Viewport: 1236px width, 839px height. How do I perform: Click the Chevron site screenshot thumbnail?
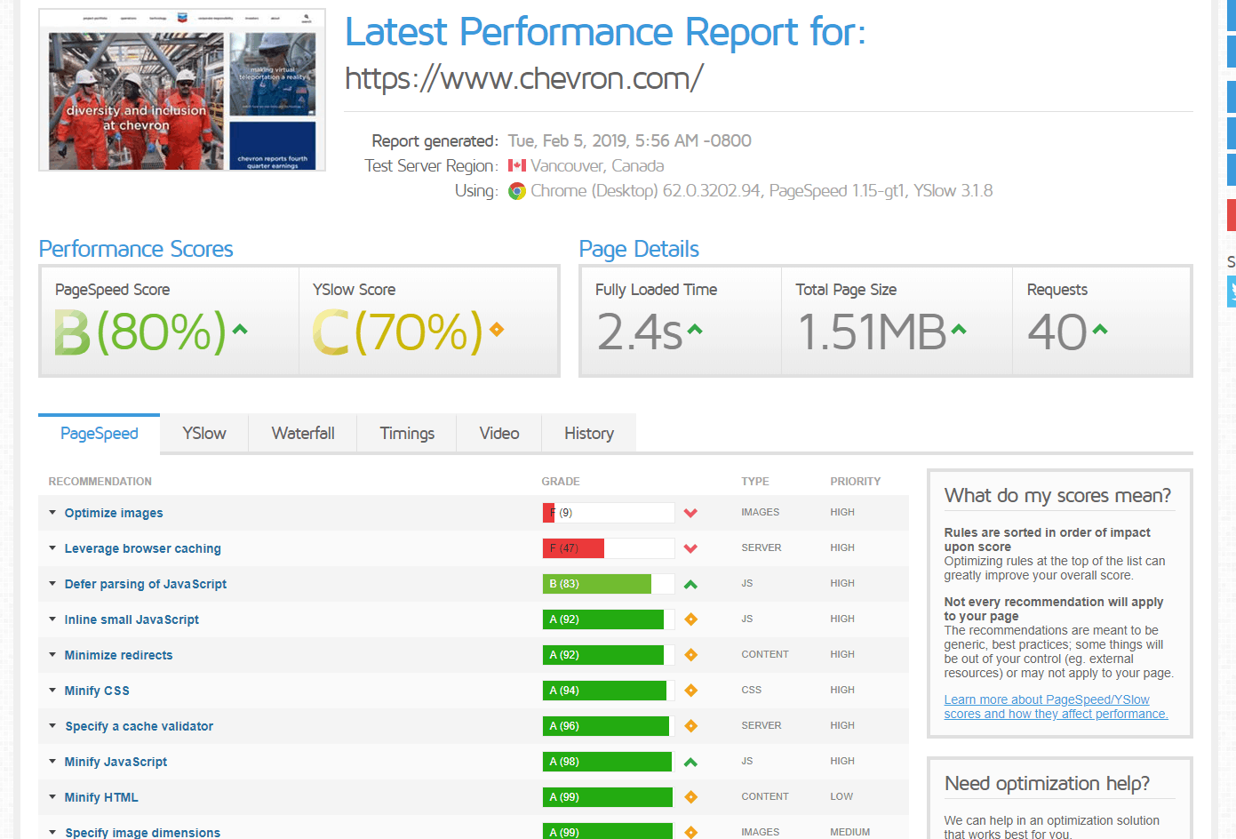click(182, 90)
